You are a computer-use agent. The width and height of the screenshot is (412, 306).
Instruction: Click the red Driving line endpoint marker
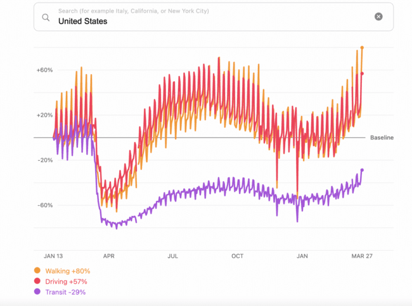pyautogui.click(x=362, y=73)
